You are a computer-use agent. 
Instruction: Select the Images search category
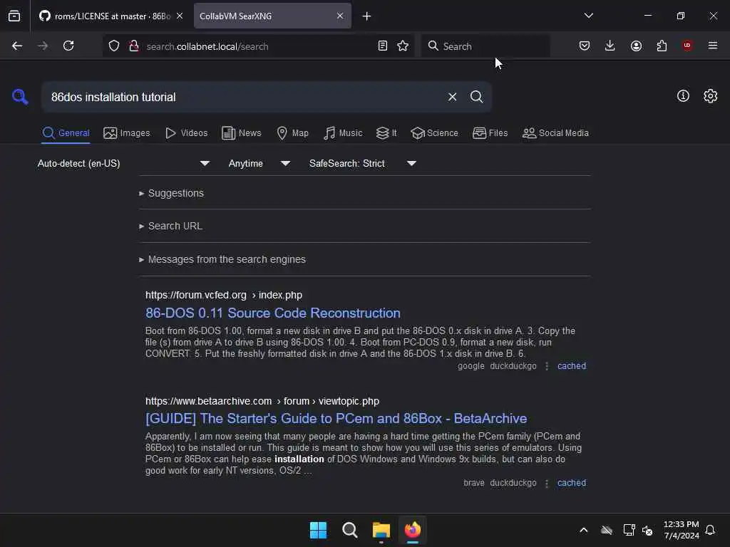(x=127, y=133)
